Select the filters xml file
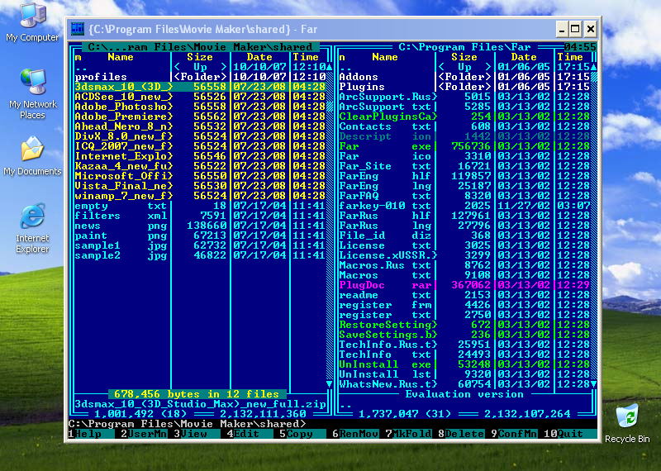This screenshot has width=661, height=471. click(200, 216)
